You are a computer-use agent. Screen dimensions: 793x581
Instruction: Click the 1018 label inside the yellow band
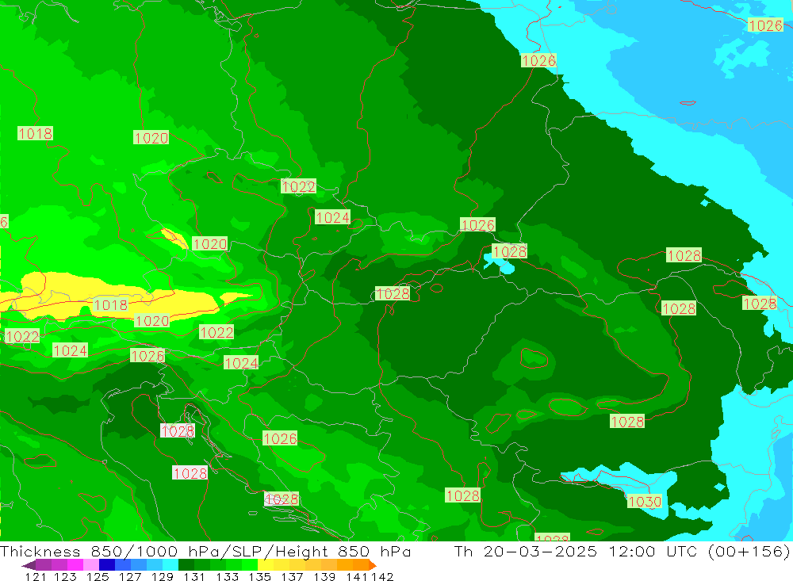(111, 305)
